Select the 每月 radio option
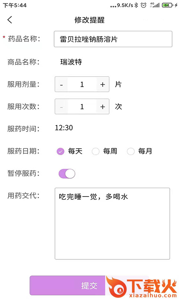 point(131,151)
